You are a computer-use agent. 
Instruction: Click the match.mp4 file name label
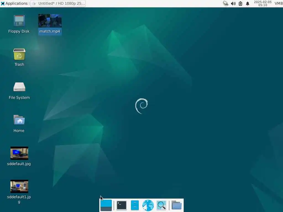50,31
